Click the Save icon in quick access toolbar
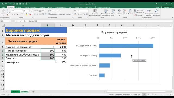Image resolution: width=174 pixels, height=98 pixels. tap(3, 4)
